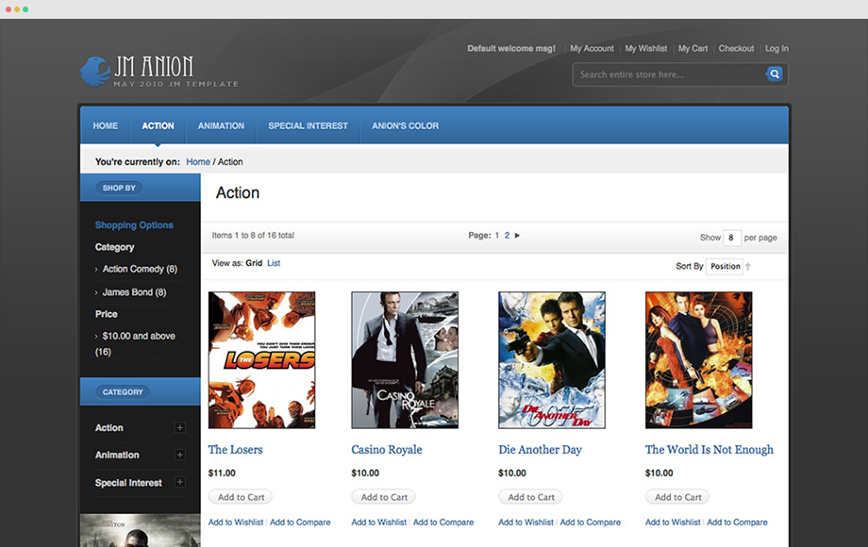Click the Log In link
Viewport: 868px width, 547px height.
[776, 49]
